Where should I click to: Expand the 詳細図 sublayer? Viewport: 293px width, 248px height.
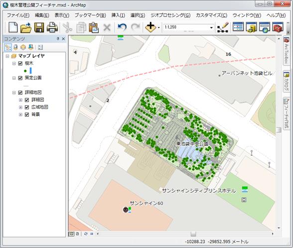click(x=20, y=100)
